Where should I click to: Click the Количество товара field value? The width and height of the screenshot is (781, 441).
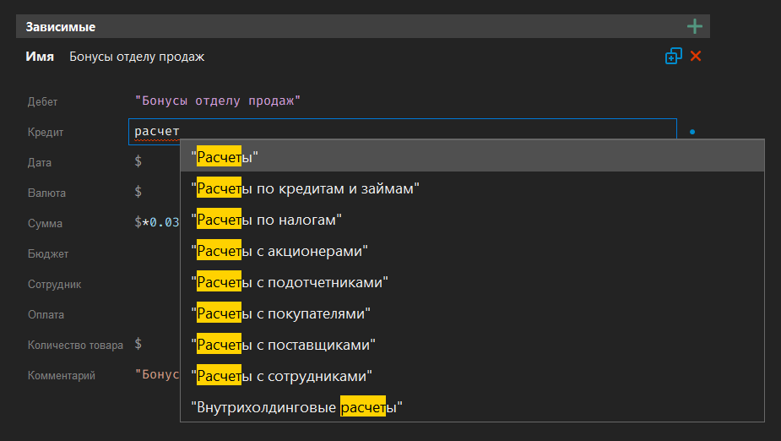tap(138, 345)
